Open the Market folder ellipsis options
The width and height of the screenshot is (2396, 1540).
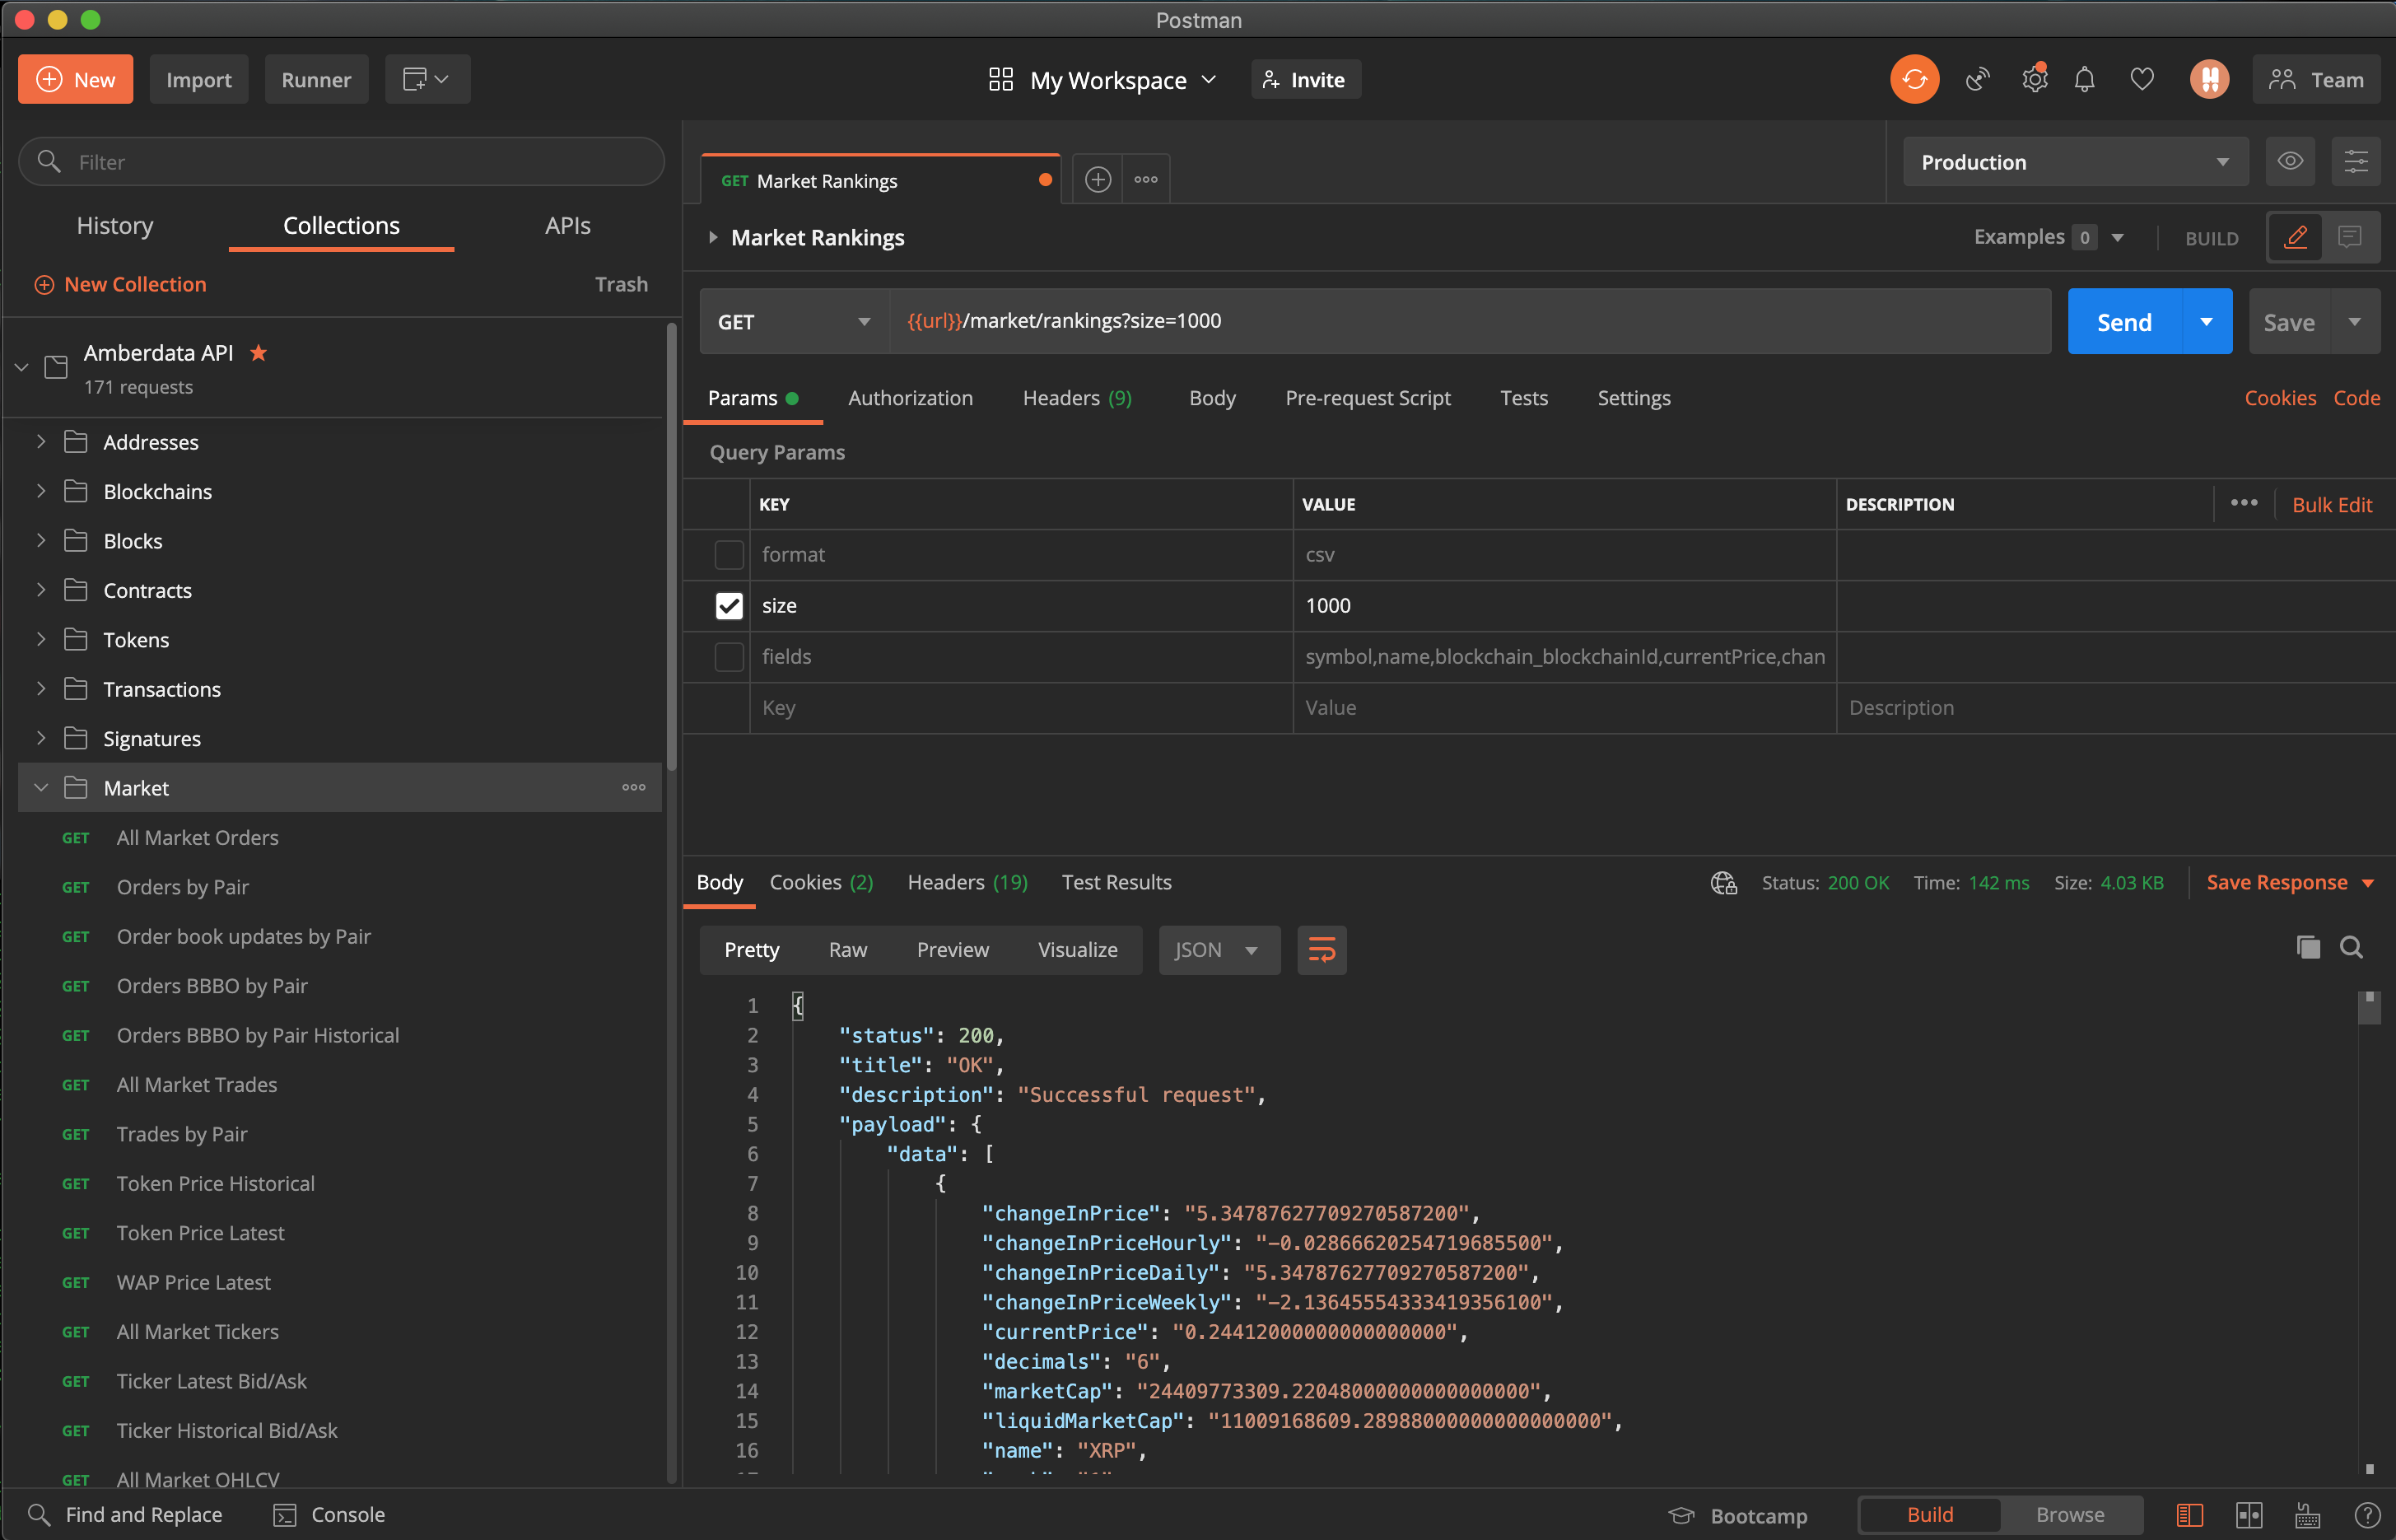(634, 788)
